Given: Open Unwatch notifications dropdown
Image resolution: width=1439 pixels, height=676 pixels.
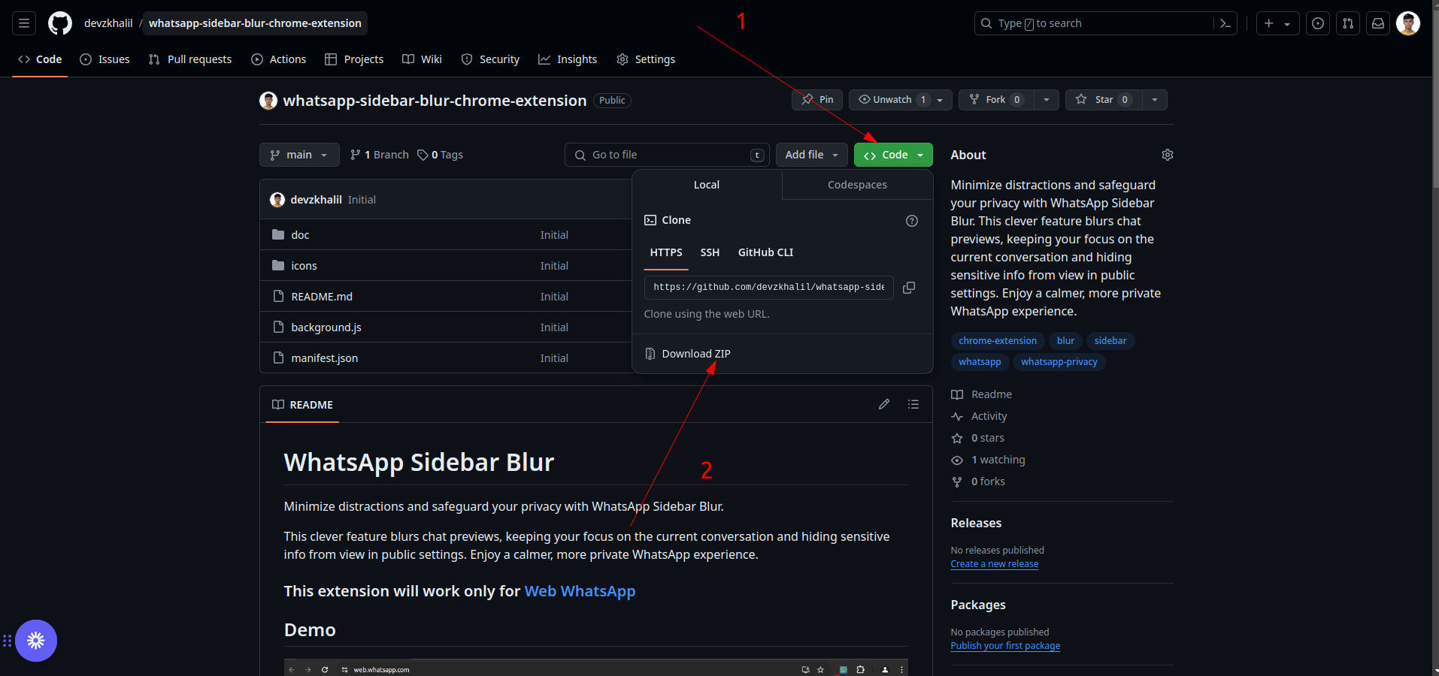Looking at the screenshot, I should click(x=901, y=100).
